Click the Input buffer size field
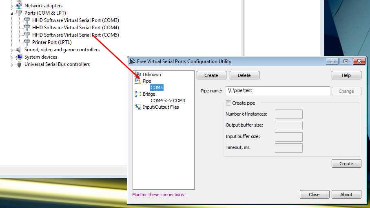The width and height of the screenshot is (370, 208). point(288,137)
